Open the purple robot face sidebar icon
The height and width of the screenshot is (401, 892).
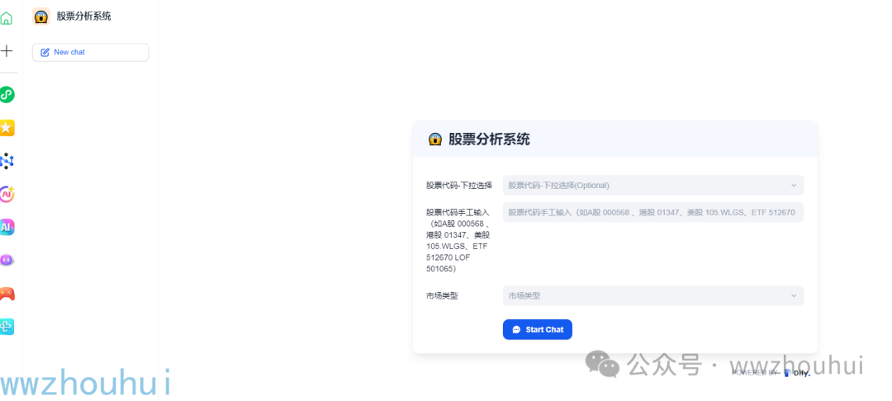click(x=7, y=260)
